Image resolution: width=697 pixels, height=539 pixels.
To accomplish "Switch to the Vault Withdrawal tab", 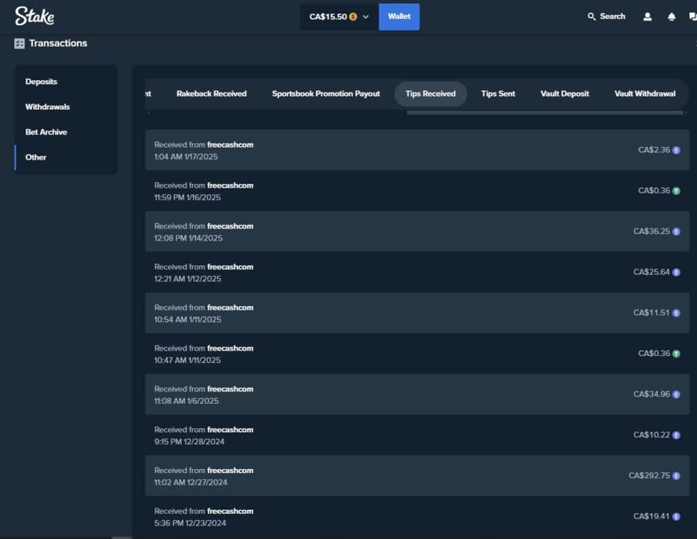I will [x=645, y=94].
